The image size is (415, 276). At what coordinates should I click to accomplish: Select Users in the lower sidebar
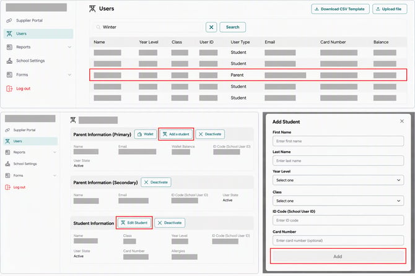pos(30,141)
